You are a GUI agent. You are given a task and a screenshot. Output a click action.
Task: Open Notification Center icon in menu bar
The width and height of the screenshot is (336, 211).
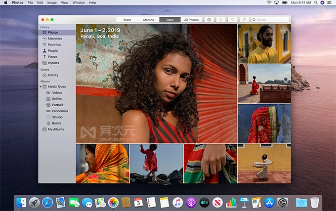click(329, 2)
